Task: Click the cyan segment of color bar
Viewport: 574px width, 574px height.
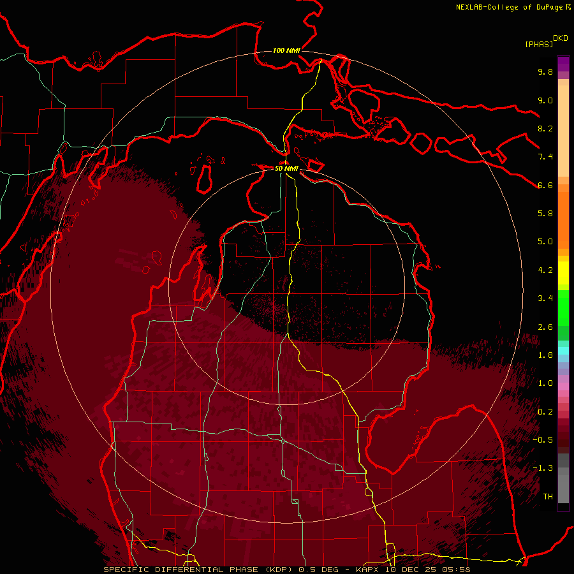Action: pyautogui.click(x=563, y=351)
